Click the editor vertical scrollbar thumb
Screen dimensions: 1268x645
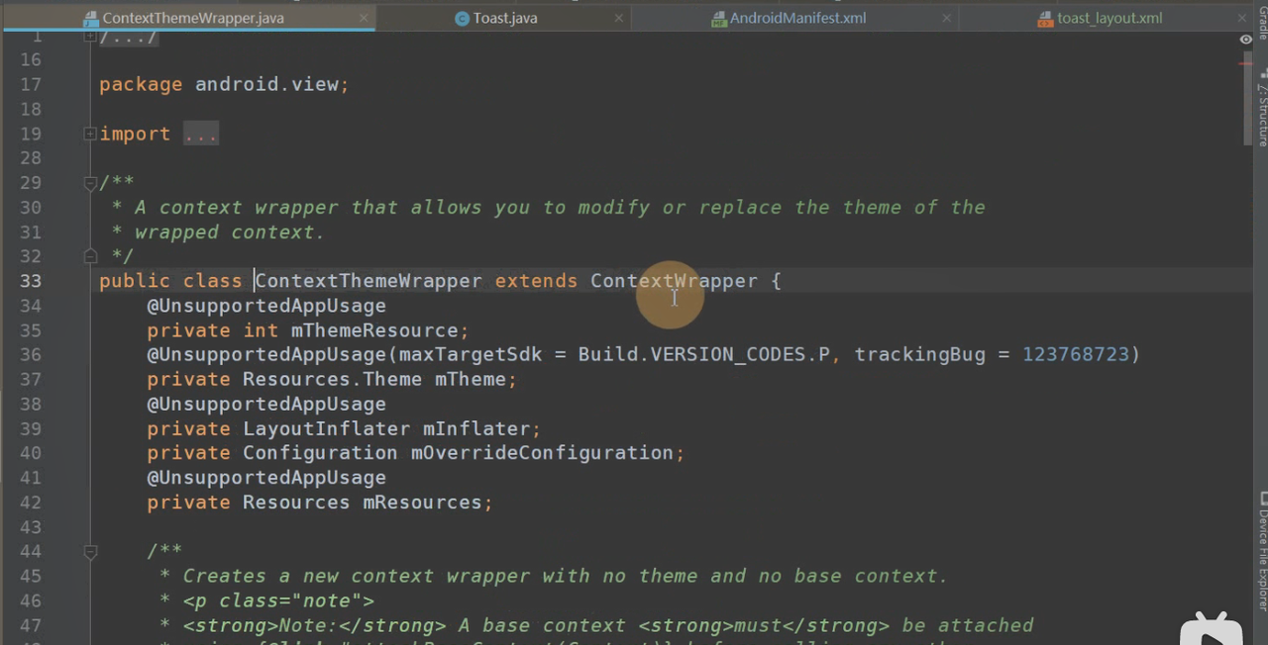1246,99
